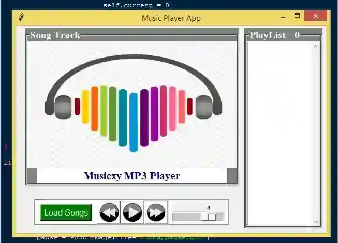Click the playlist scrollbar down arrow
This screenshot has height=243, width=338.
[316, 221]
